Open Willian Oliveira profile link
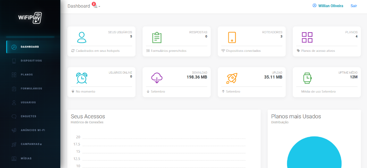The width and height of the screenshot is (367, 168). [331, 6]
